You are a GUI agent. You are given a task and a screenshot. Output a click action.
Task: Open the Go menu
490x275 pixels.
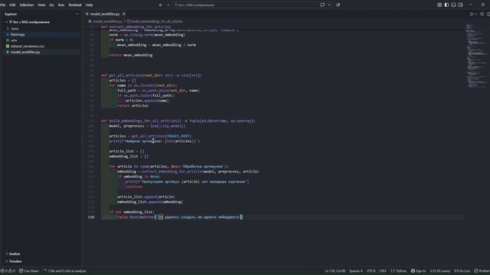coord(51,5)
